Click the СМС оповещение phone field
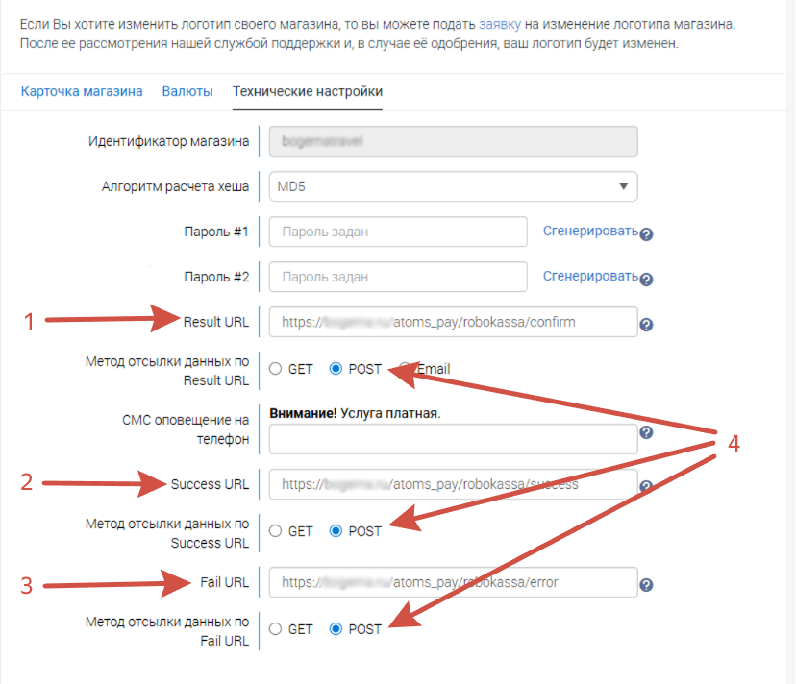Screen dimensions: 796x684 [x=454, y=439]
